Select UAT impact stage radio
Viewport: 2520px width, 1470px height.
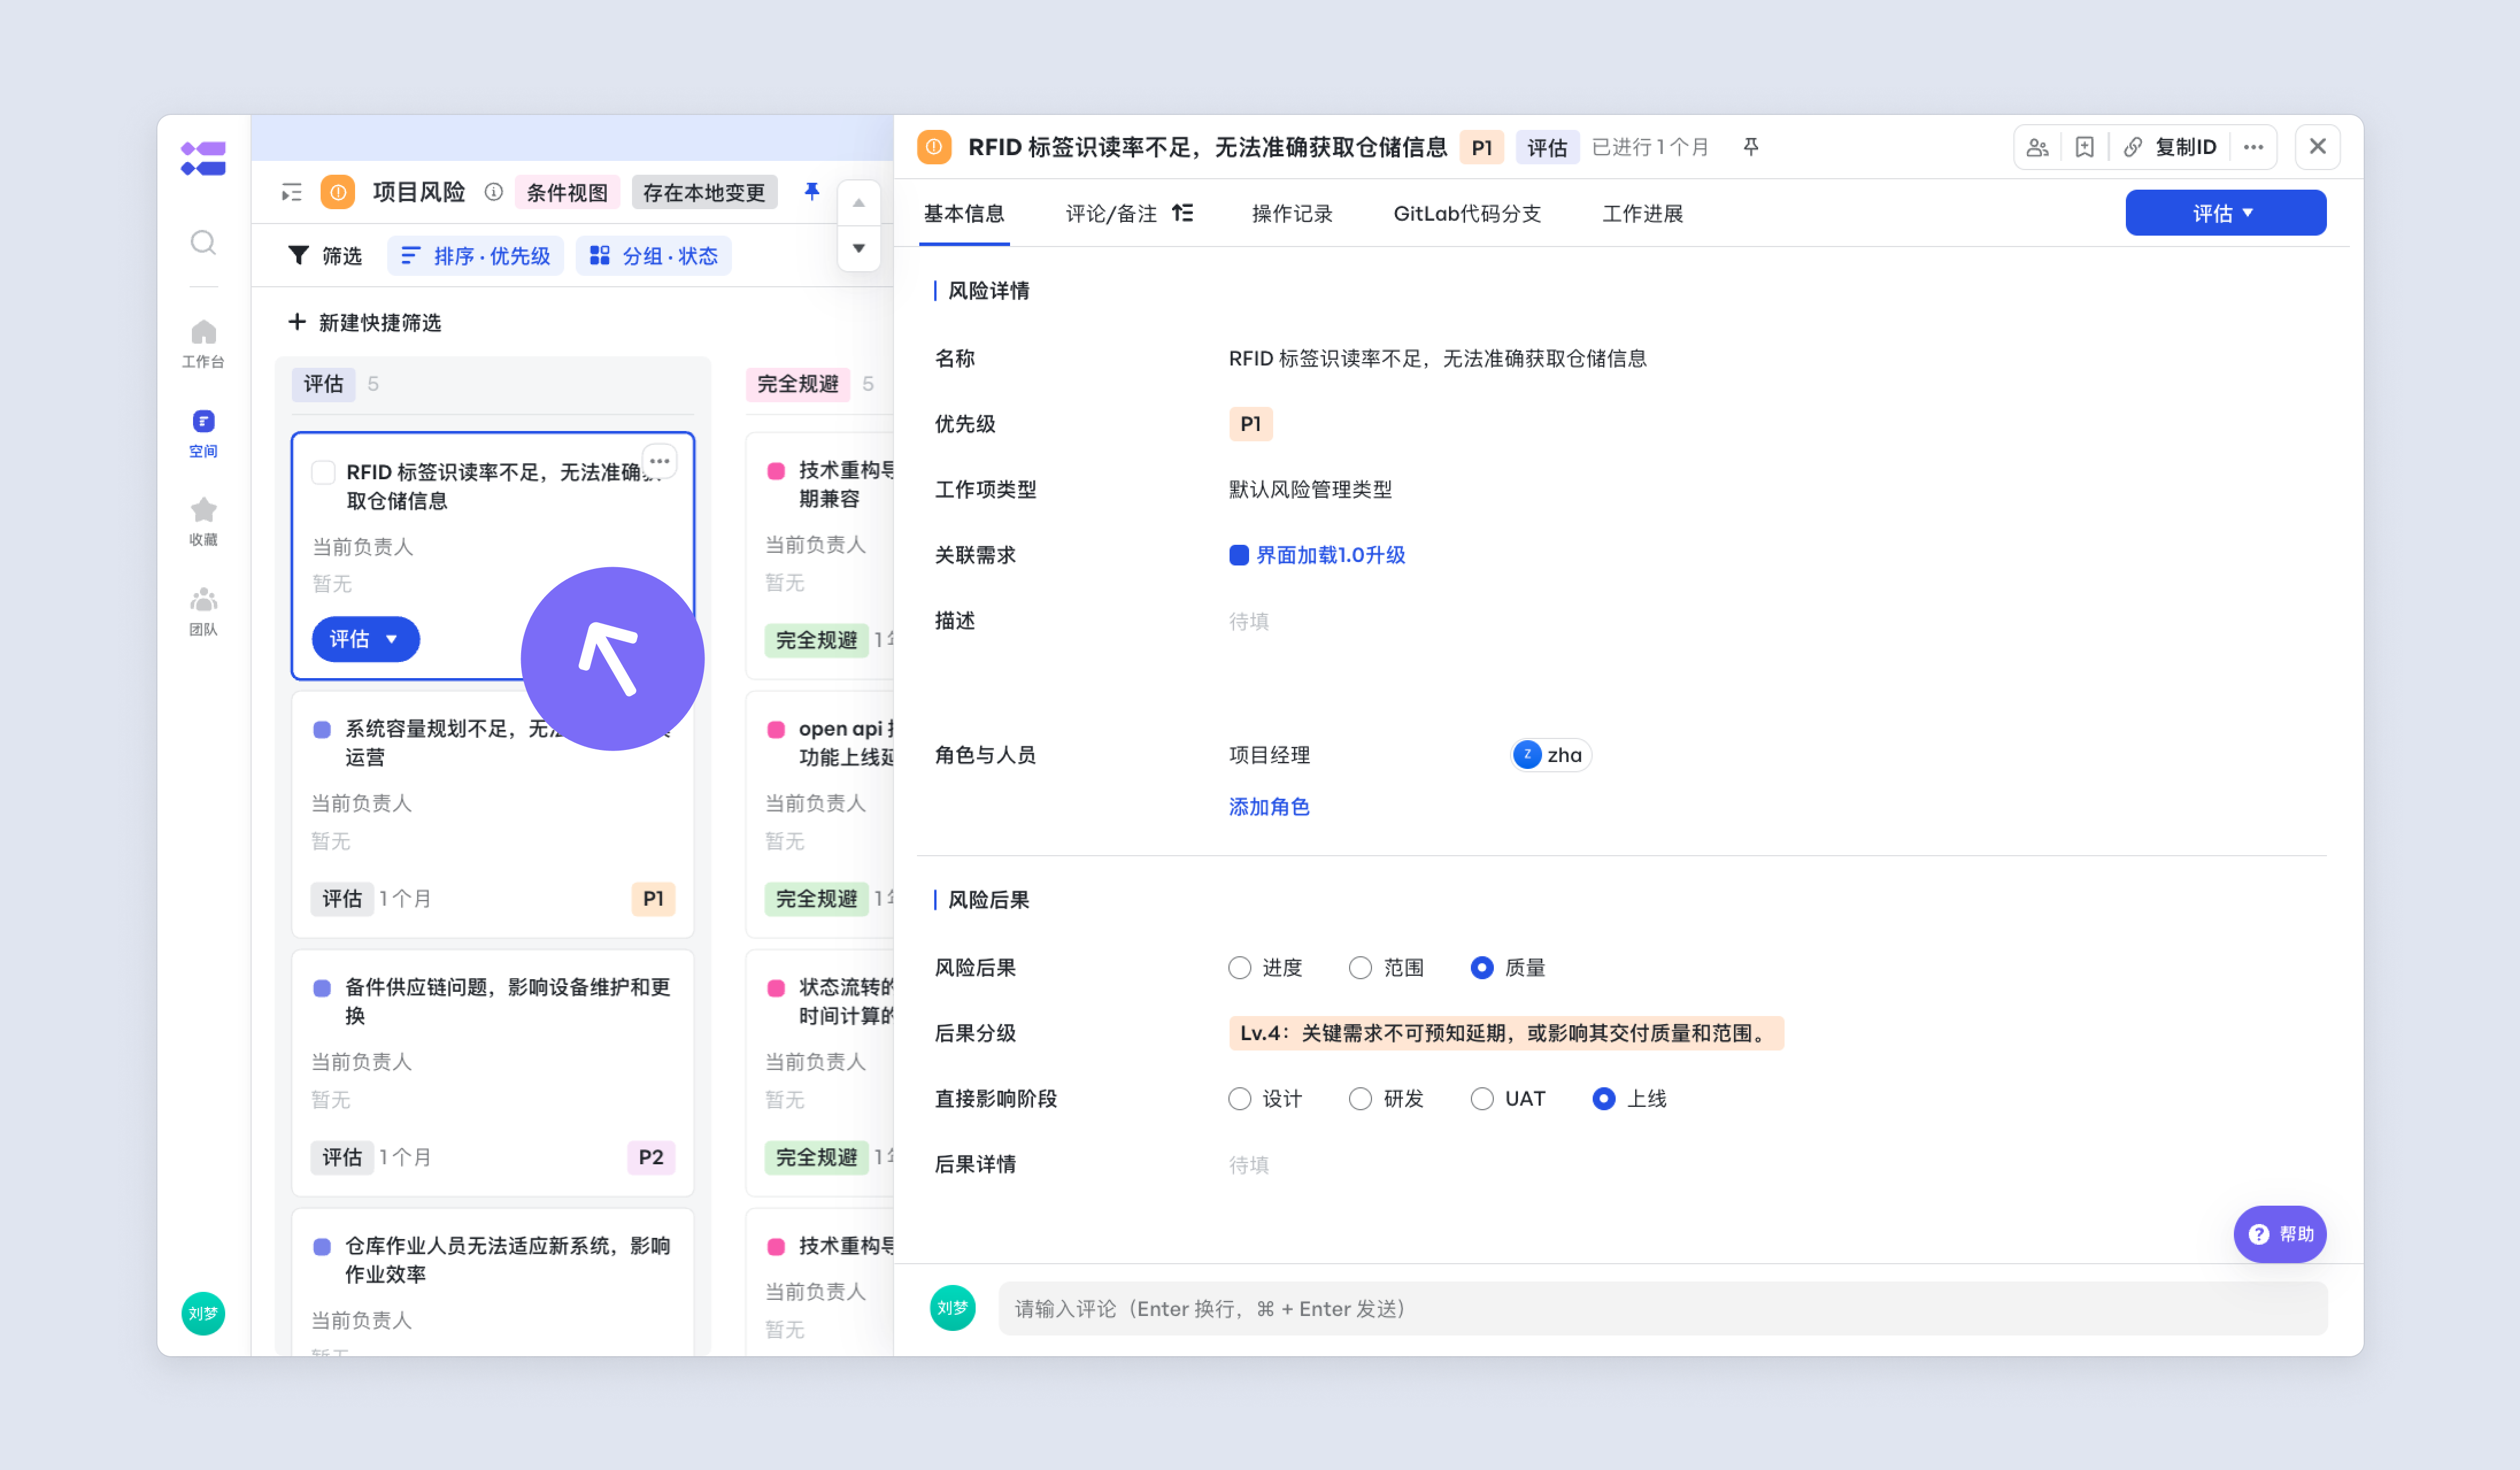coord(1482,1098)
